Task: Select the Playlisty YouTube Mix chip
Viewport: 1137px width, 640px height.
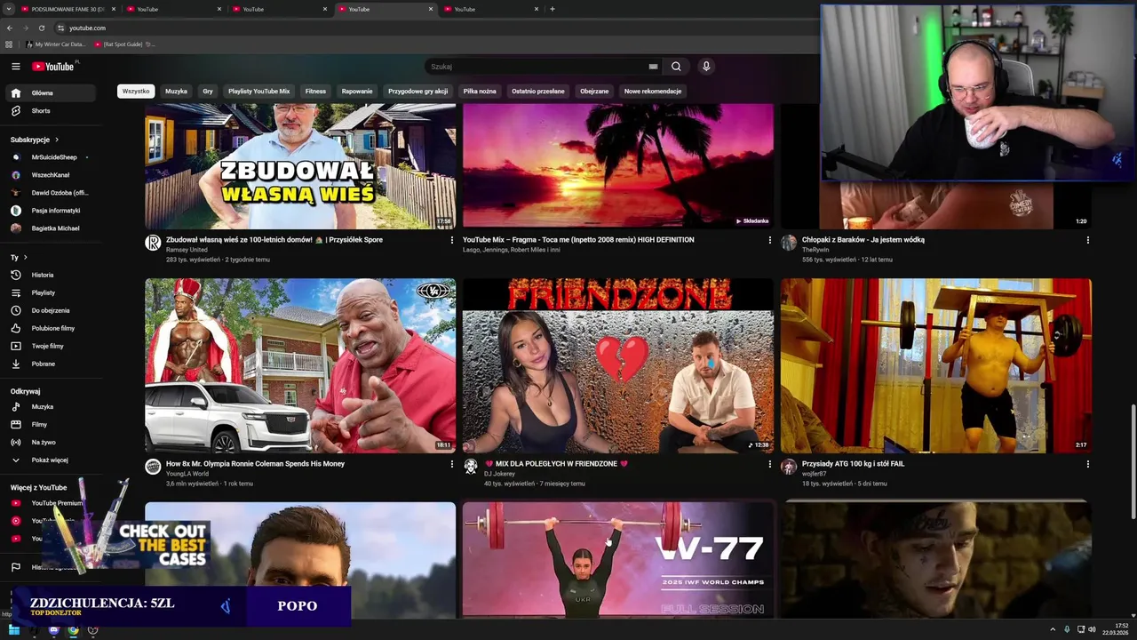Action: (258, 91)
